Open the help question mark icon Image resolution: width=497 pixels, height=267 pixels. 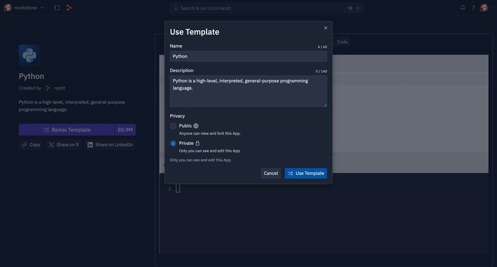(x=473, y=8)
